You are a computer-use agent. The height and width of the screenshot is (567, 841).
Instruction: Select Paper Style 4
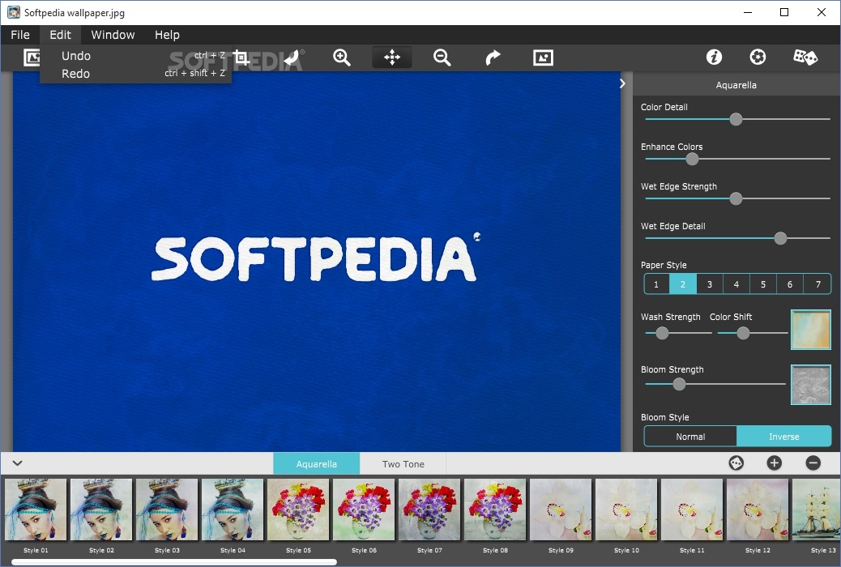coord(736,284)
